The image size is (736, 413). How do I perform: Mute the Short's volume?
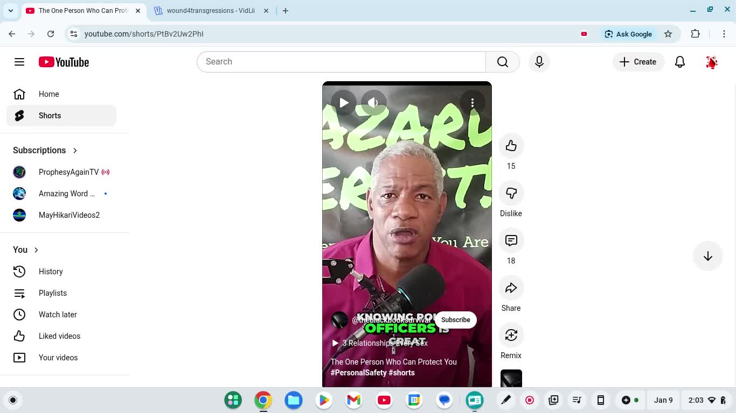pos(373,103)
